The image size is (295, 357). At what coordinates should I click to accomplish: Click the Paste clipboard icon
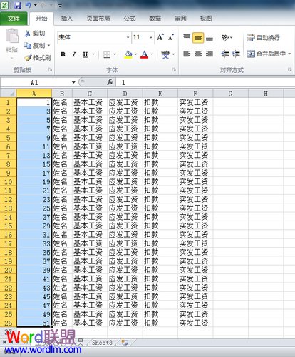click(x=12, y=36)
